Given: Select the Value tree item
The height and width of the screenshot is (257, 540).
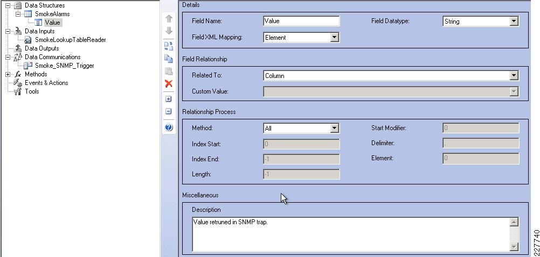Looking at the screenshot, I should (x=52, y=23).
